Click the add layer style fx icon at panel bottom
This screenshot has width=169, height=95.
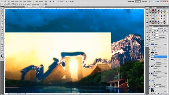coord(154,94)
